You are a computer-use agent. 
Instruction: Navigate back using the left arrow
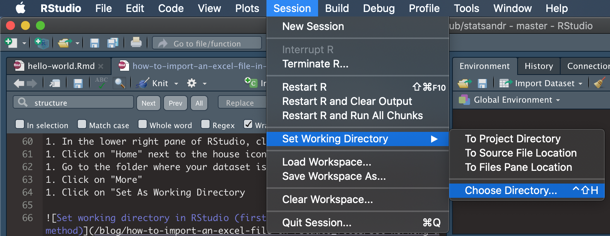(18, 83)
